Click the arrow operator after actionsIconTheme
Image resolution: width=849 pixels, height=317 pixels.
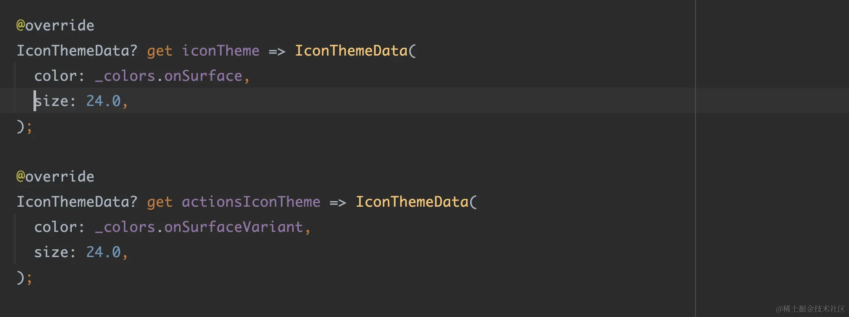338,203
